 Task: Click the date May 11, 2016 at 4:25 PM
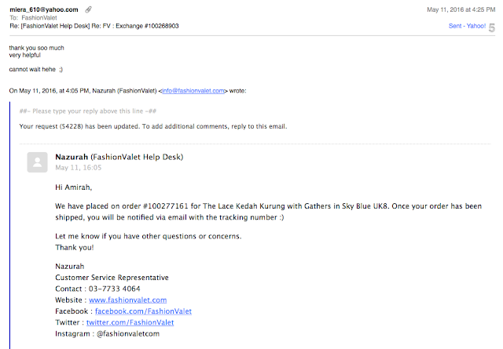coord(461,9)
